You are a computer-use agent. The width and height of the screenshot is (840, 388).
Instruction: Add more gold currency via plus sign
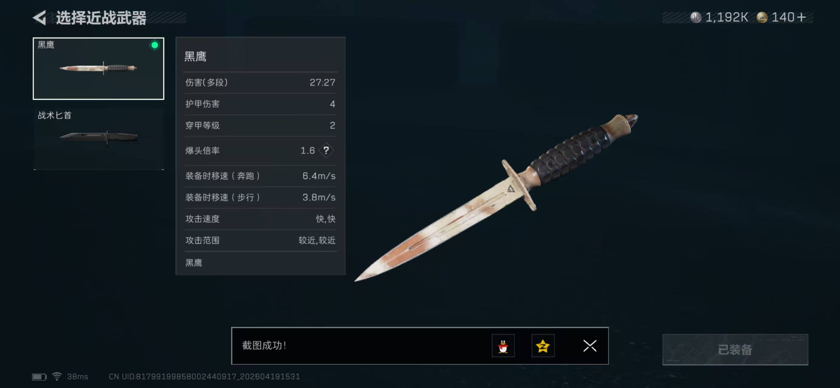point(801,17)
